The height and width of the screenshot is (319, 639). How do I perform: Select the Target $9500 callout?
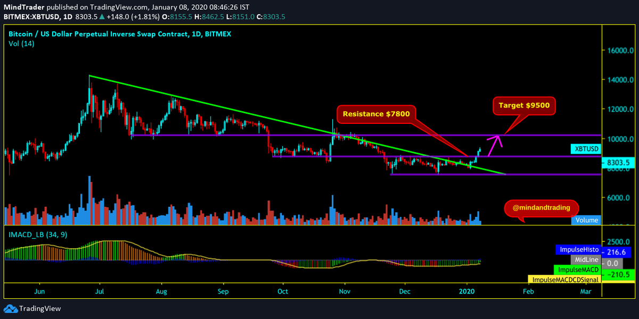[525, 106]
